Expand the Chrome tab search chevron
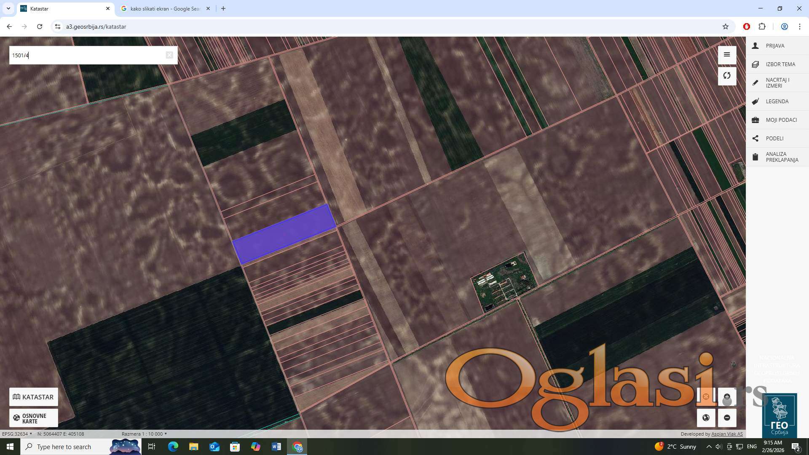809x455 pixels. tap(8, 8)
